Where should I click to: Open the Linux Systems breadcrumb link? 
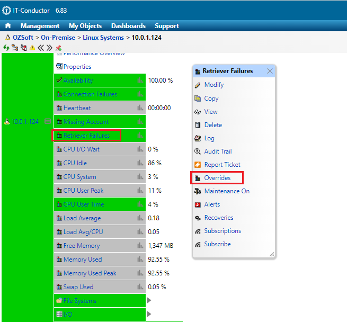pos(104,38)
